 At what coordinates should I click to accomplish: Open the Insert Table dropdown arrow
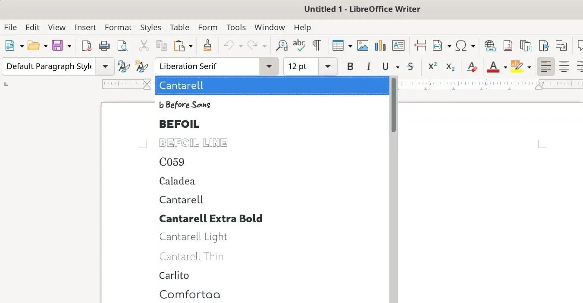[349, 45]
